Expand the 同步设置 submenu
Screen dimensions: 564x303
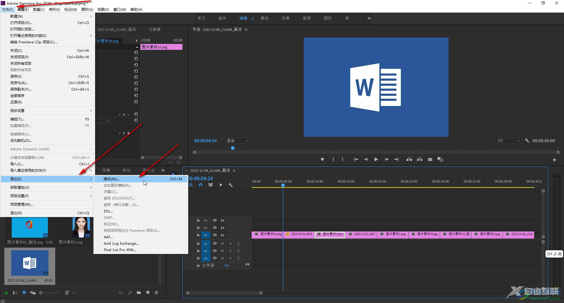pyautogui.click(x=47, y=111)
